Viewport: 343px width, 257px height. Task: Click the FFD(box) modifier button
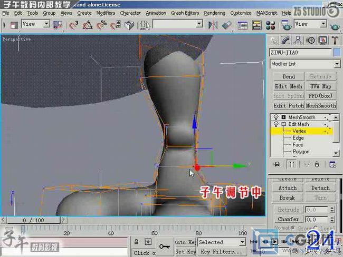tap(321, 96)
